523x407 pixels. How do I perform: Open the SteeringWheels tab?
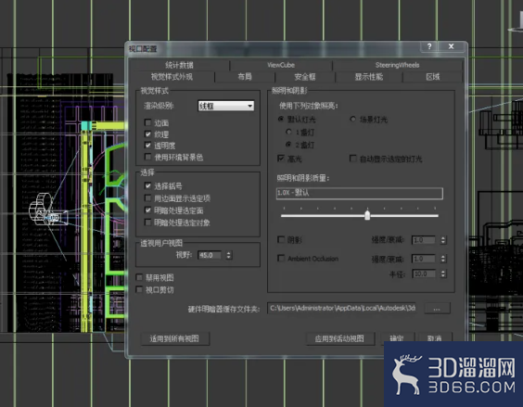tap(397, 65)
